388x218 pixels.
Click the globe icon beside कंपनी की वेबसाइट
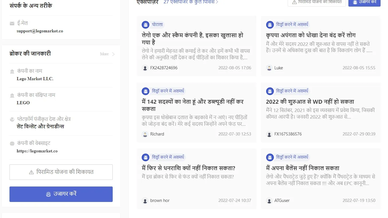coord(12,144)
